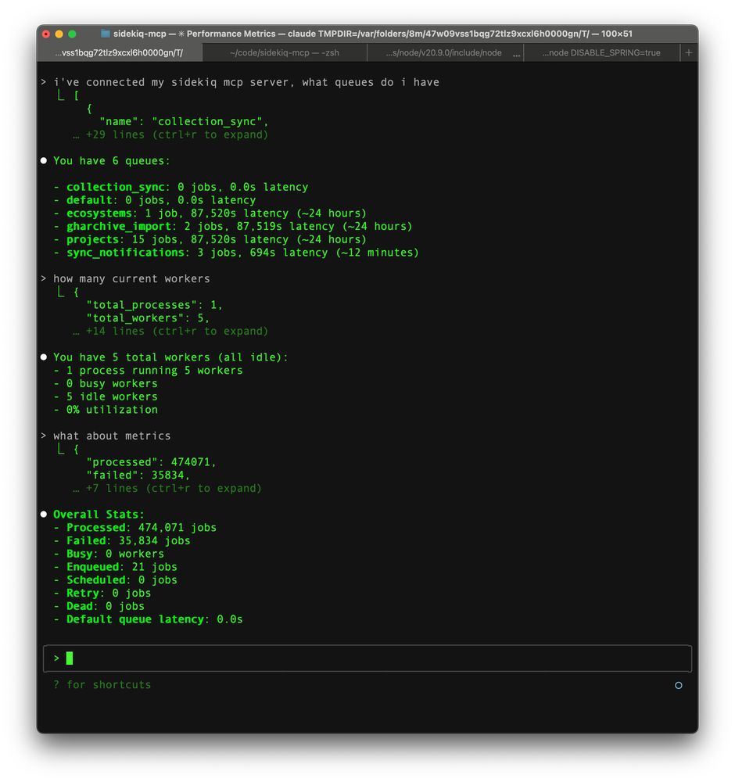Click the yellow minimize traffic light
The width and height of the screenshot is (735, 782).
click(x=58, y=34)
